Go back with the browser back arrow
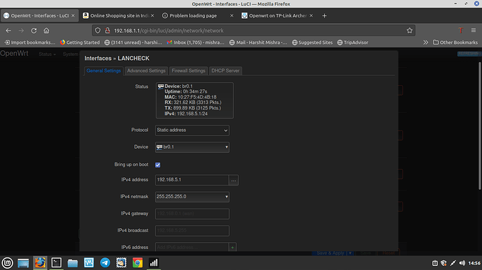The width and height of the screenshot is (482, 270). pyautogui.click(x=8, y=31)
